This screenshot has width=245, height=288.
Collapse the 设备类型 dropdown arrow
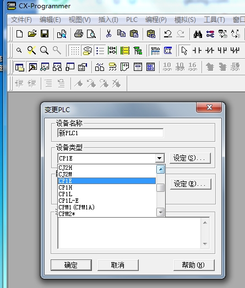pos(159,158)
